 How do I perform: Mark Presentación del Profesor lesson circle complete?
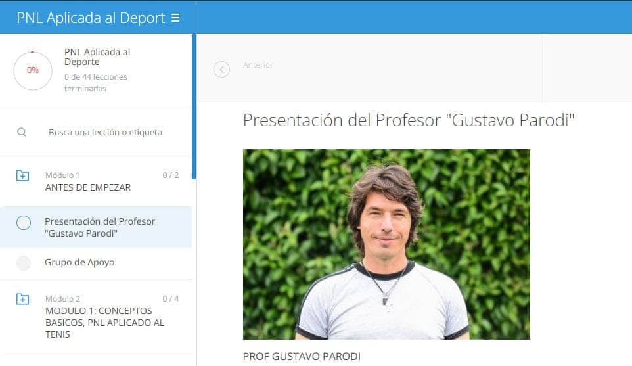[24, 223]
